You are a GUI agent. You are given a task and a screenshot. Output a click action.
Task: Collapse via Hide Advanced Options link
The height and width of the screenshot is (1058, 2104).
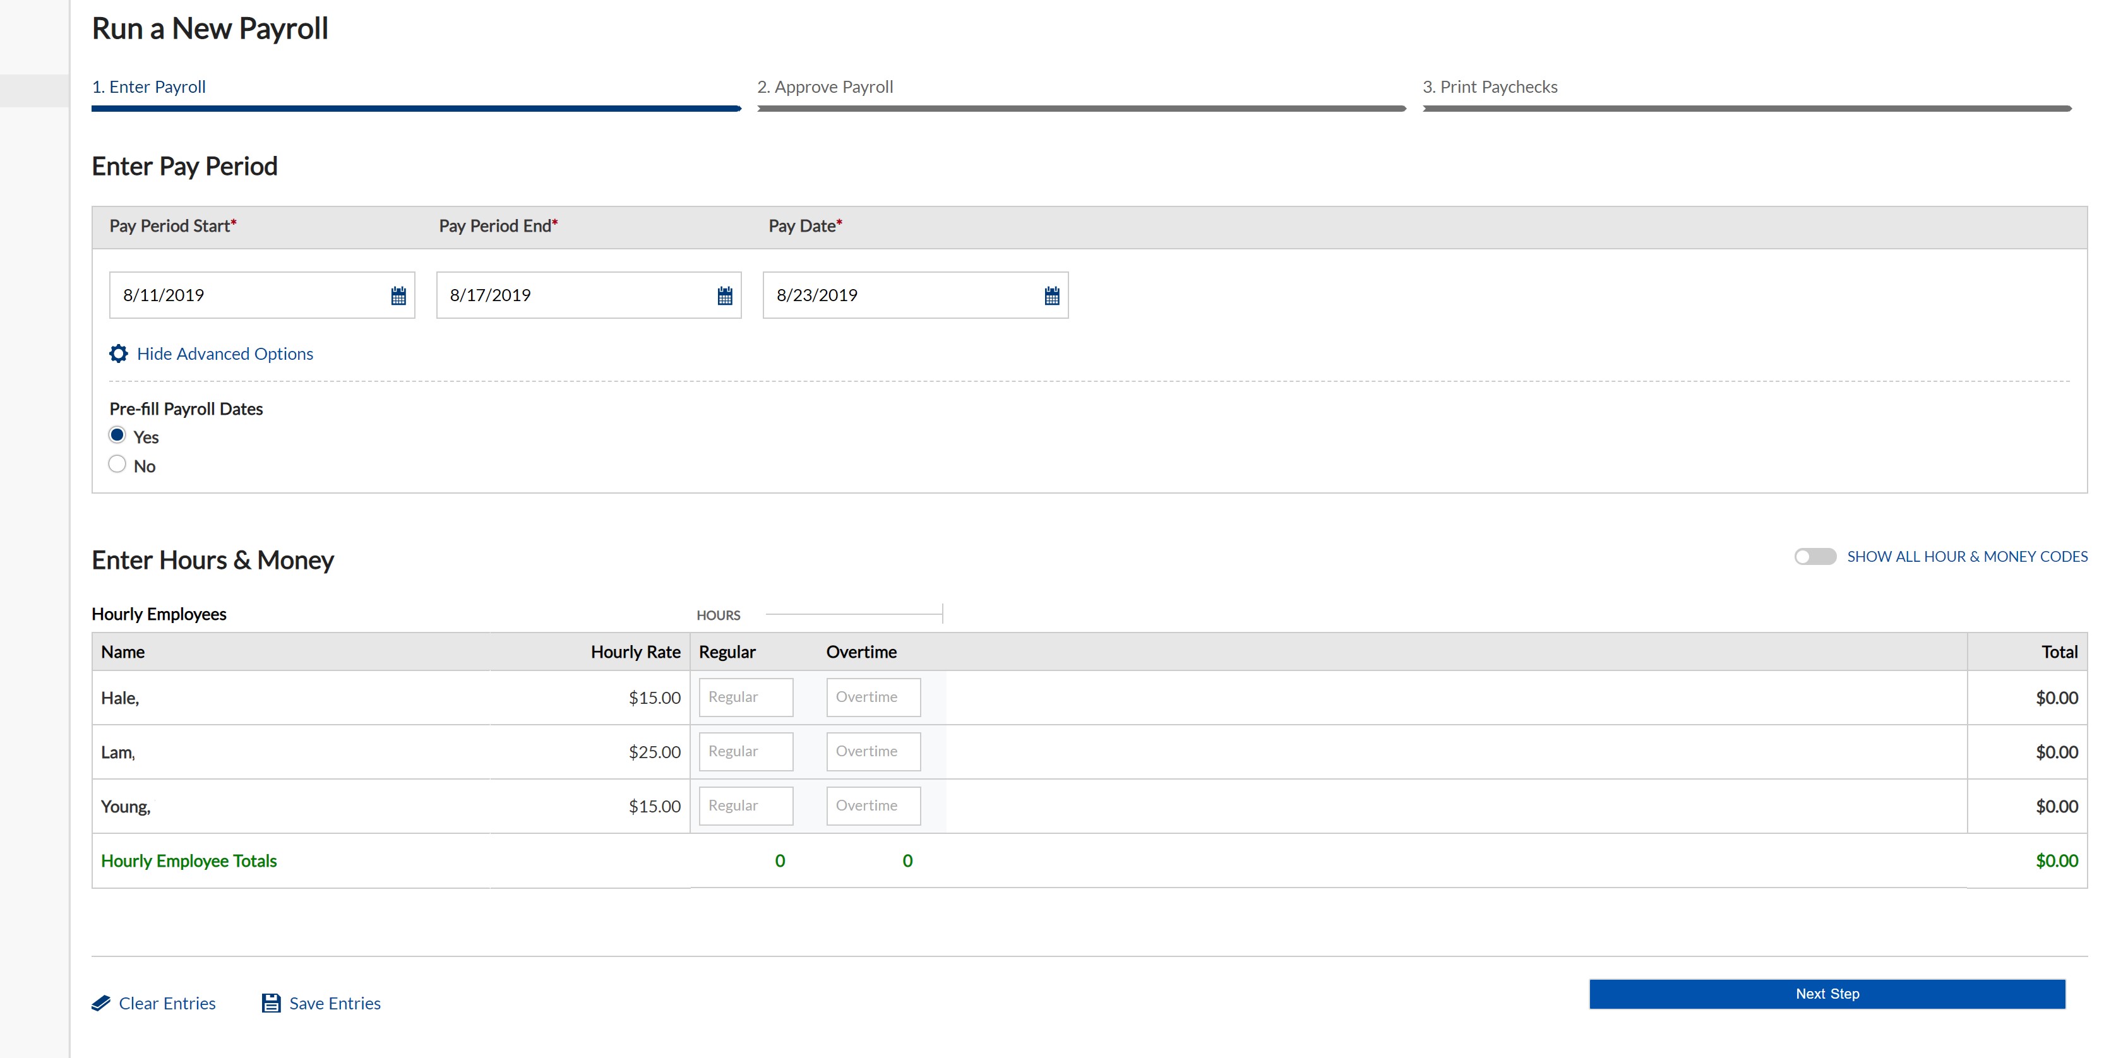pos(225,354)
